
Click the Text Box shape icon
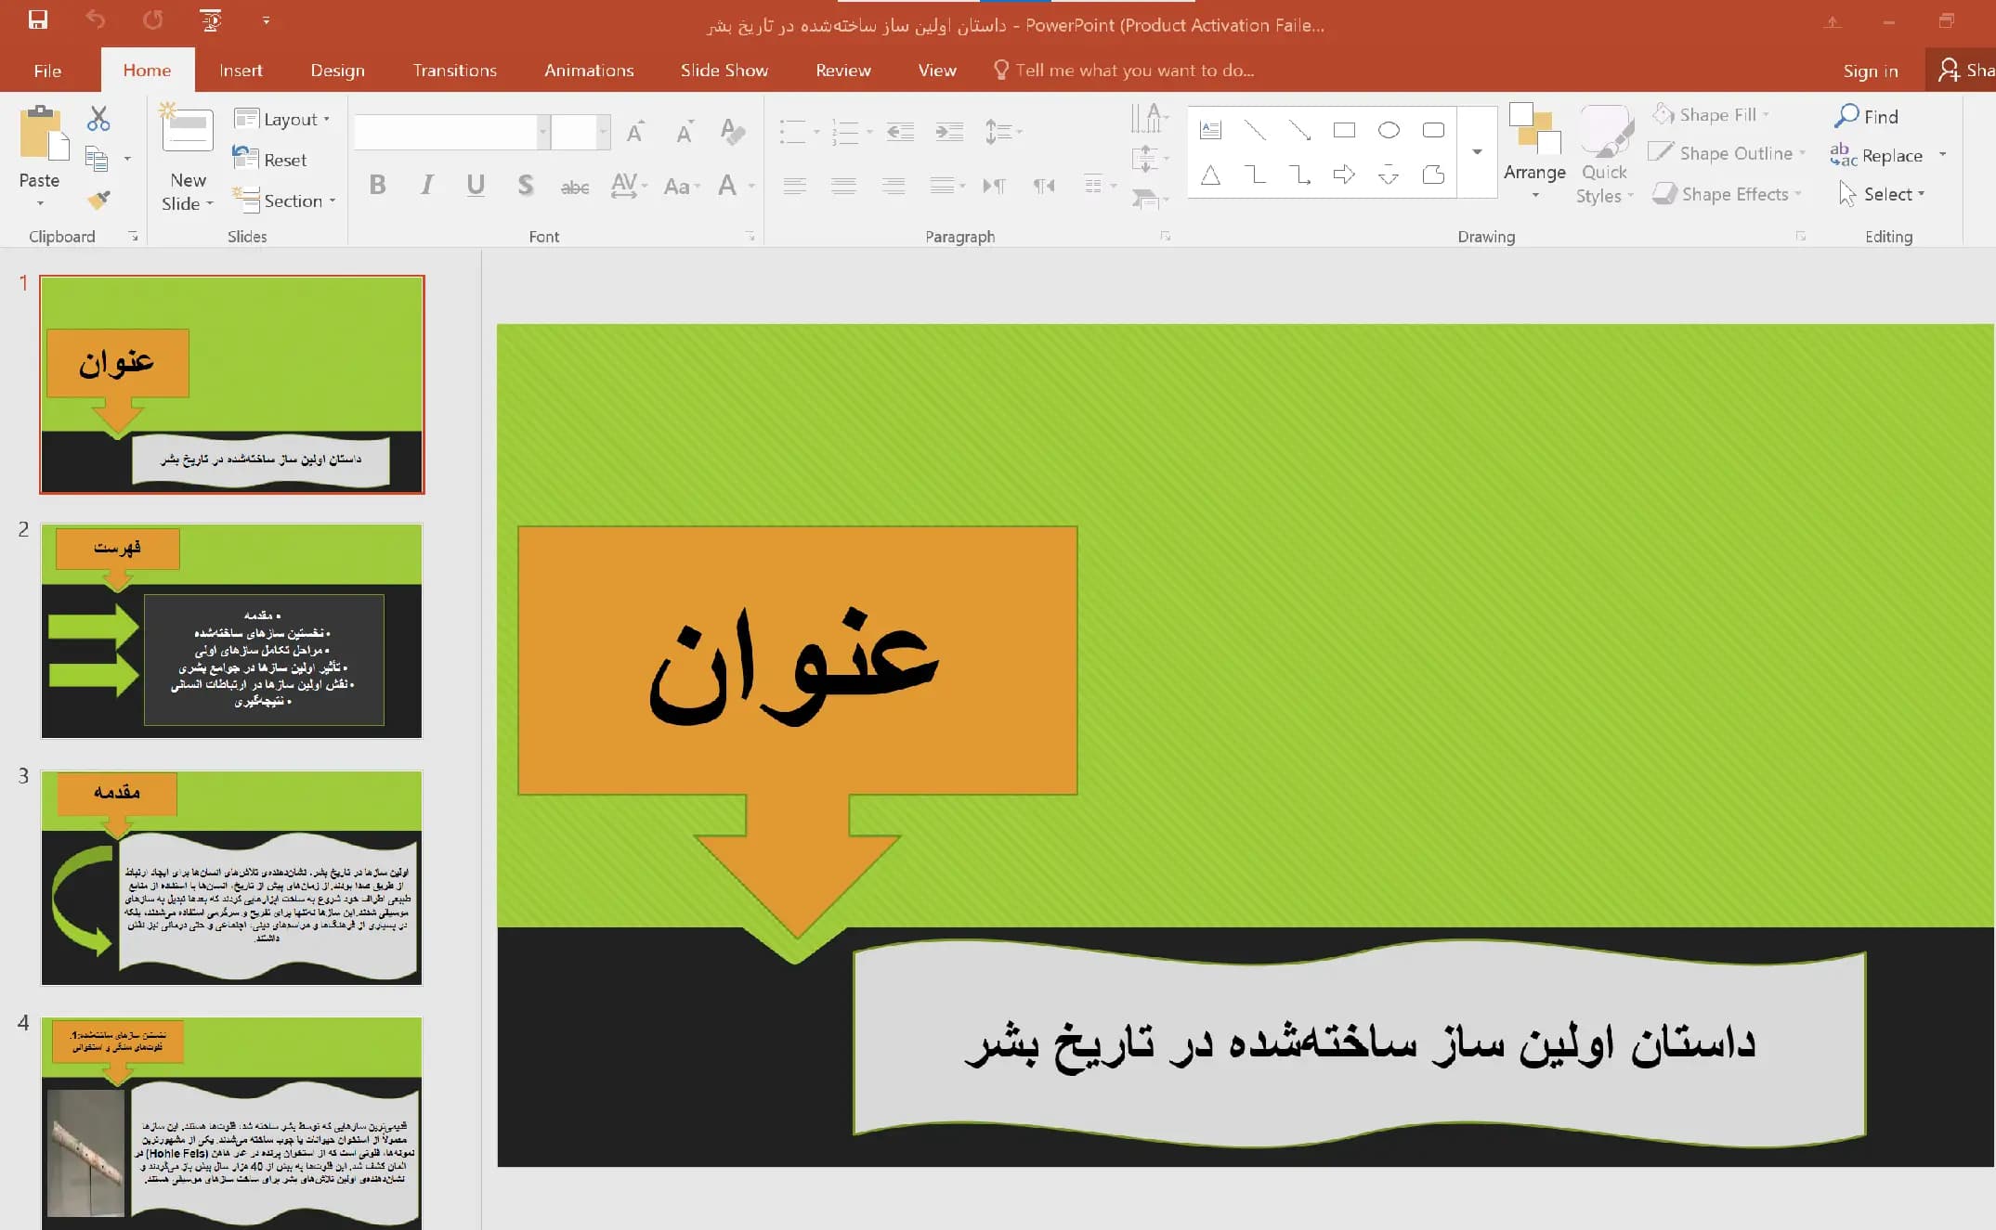pos(1210,130)
